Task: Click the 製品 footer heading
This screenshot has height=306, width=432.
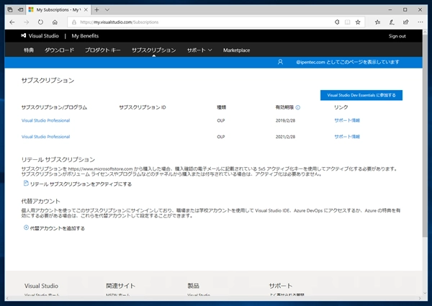Action: [x=193, y=286]
